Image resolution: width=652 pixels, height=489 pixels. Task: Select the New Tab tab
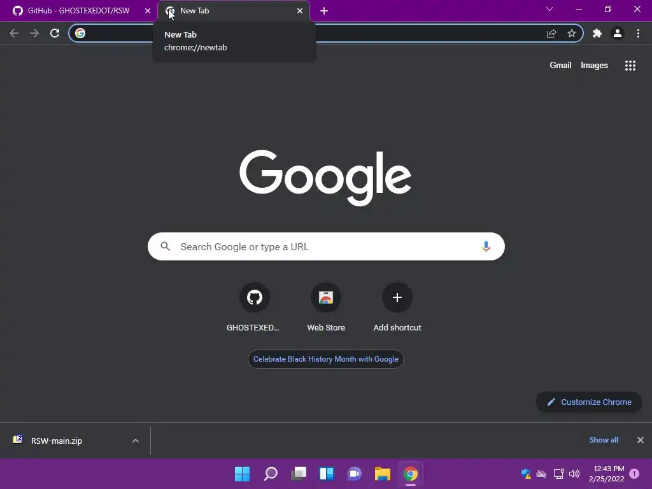(233, 11)
